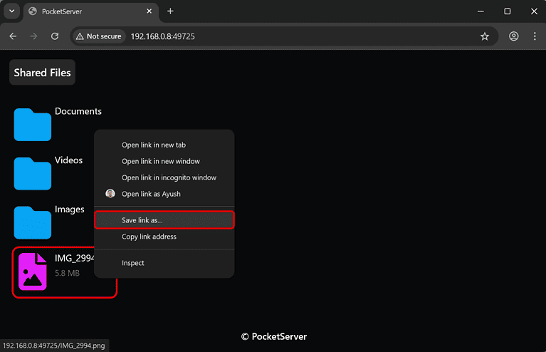Image resolution: width=546 pixels, height=352 pixels.
Task: Click the Images folder icon
Action: click(33, 222)
